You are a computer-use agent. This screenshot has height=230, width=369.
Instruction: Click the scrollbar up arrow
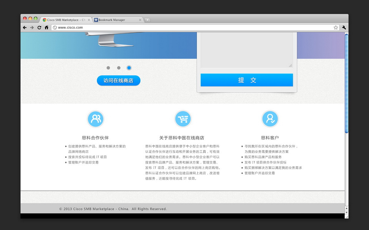tap(347, 208)
